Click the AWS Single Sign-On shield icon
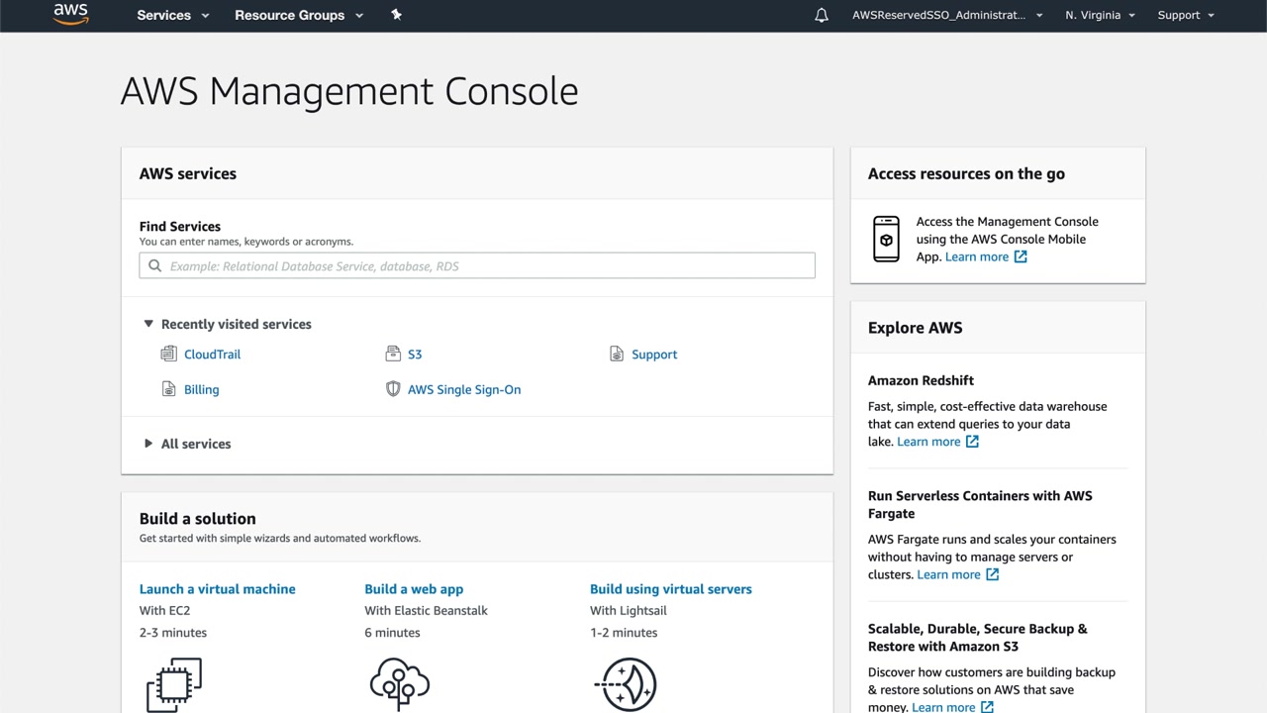Viewport: 1267px width, 713px height. coord(393,389)
